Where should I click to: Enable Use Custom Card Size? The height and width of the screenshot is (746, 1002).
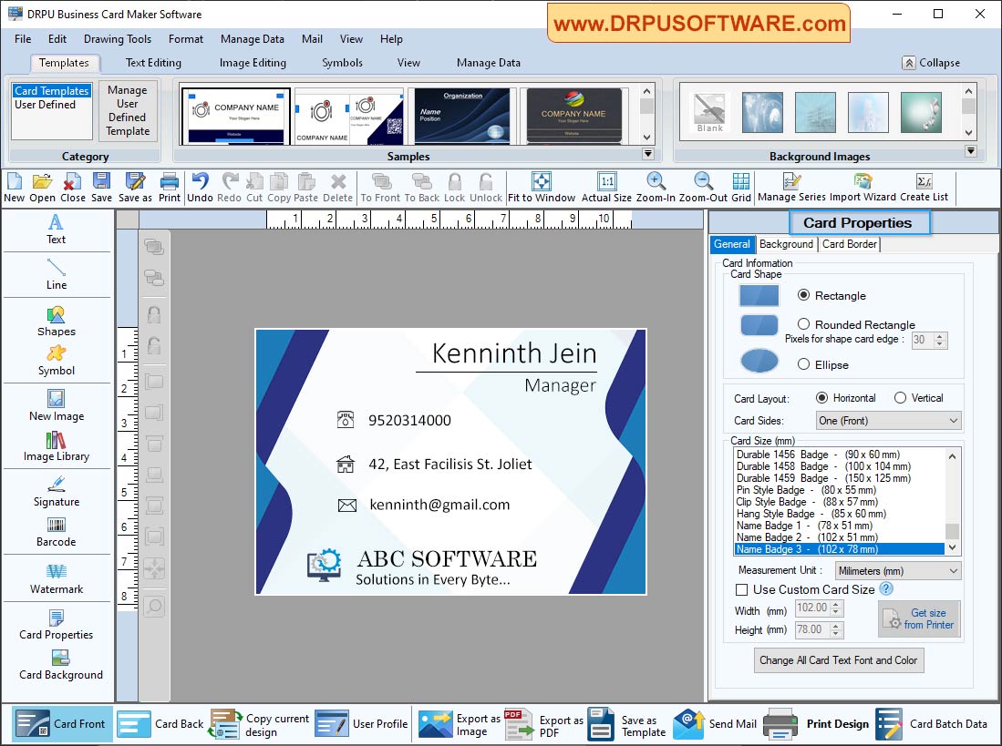click(742, 589)
